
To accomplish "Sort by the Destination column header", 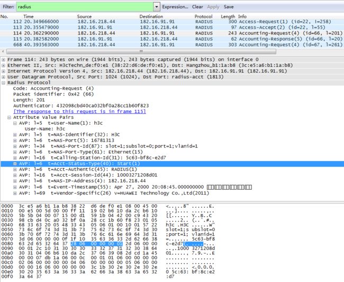I will tap(151, 16).
